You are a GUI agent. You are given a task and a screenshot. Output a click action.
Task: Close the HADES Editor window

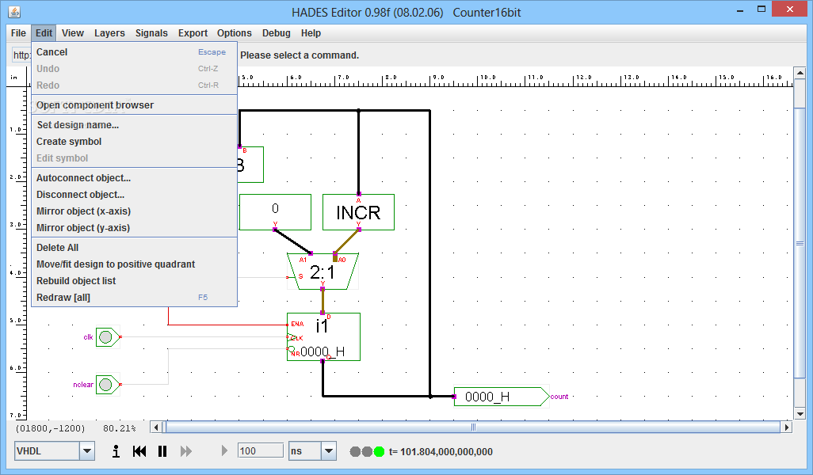790,9
